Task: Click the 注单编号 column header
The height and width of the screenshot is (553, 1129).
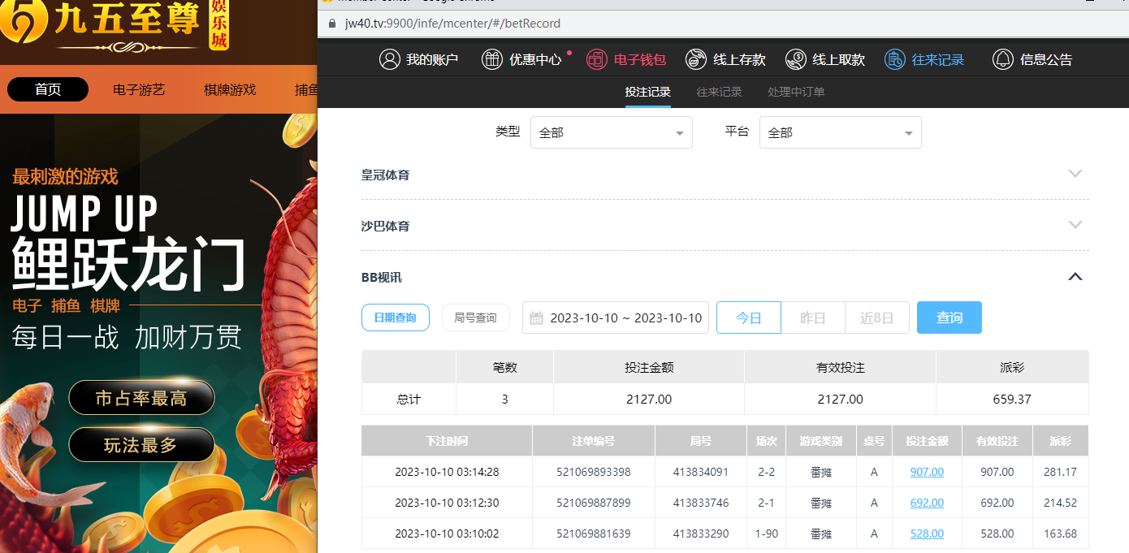Action: pyautogui.click(x=594, y=441)
